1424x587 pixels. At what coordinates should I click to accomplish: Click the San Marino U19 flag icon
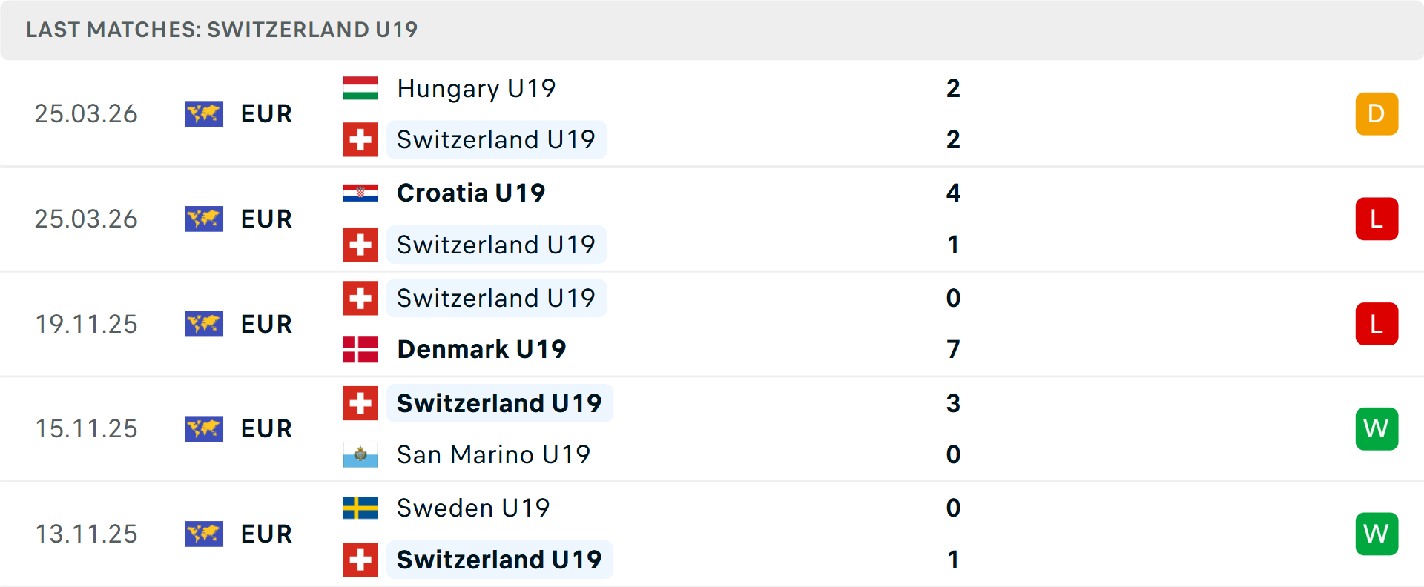pos(360,454)
